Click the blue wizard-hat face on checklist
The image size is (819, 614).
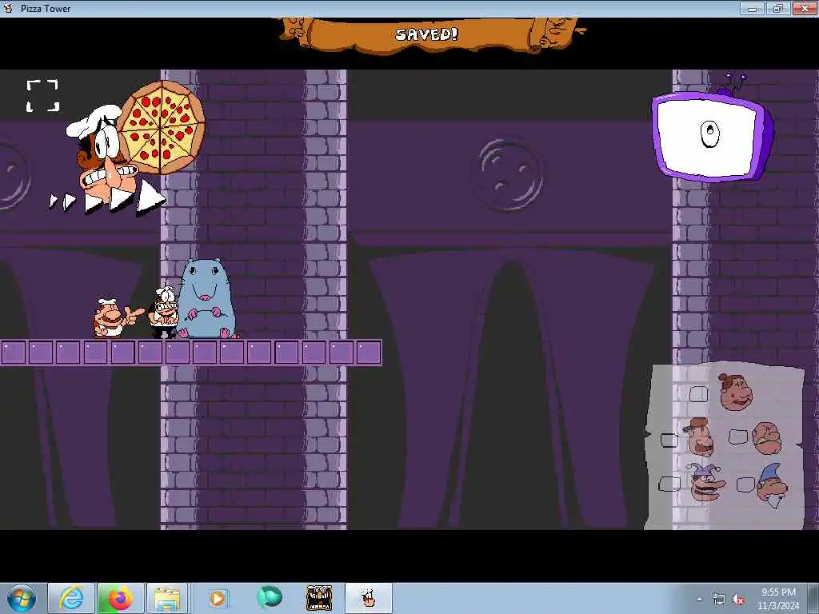(772, 485)
